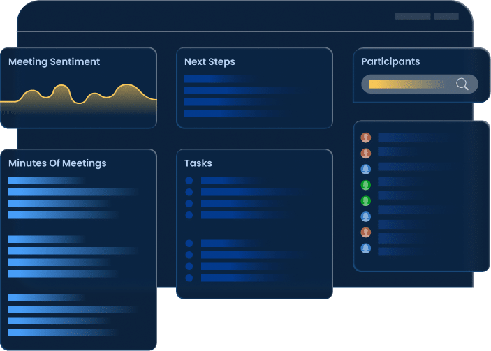Image resolution: width=491 pixels, height=351 pixels.
Task: Open the first green participant avatar
Action: click(365, 185)
